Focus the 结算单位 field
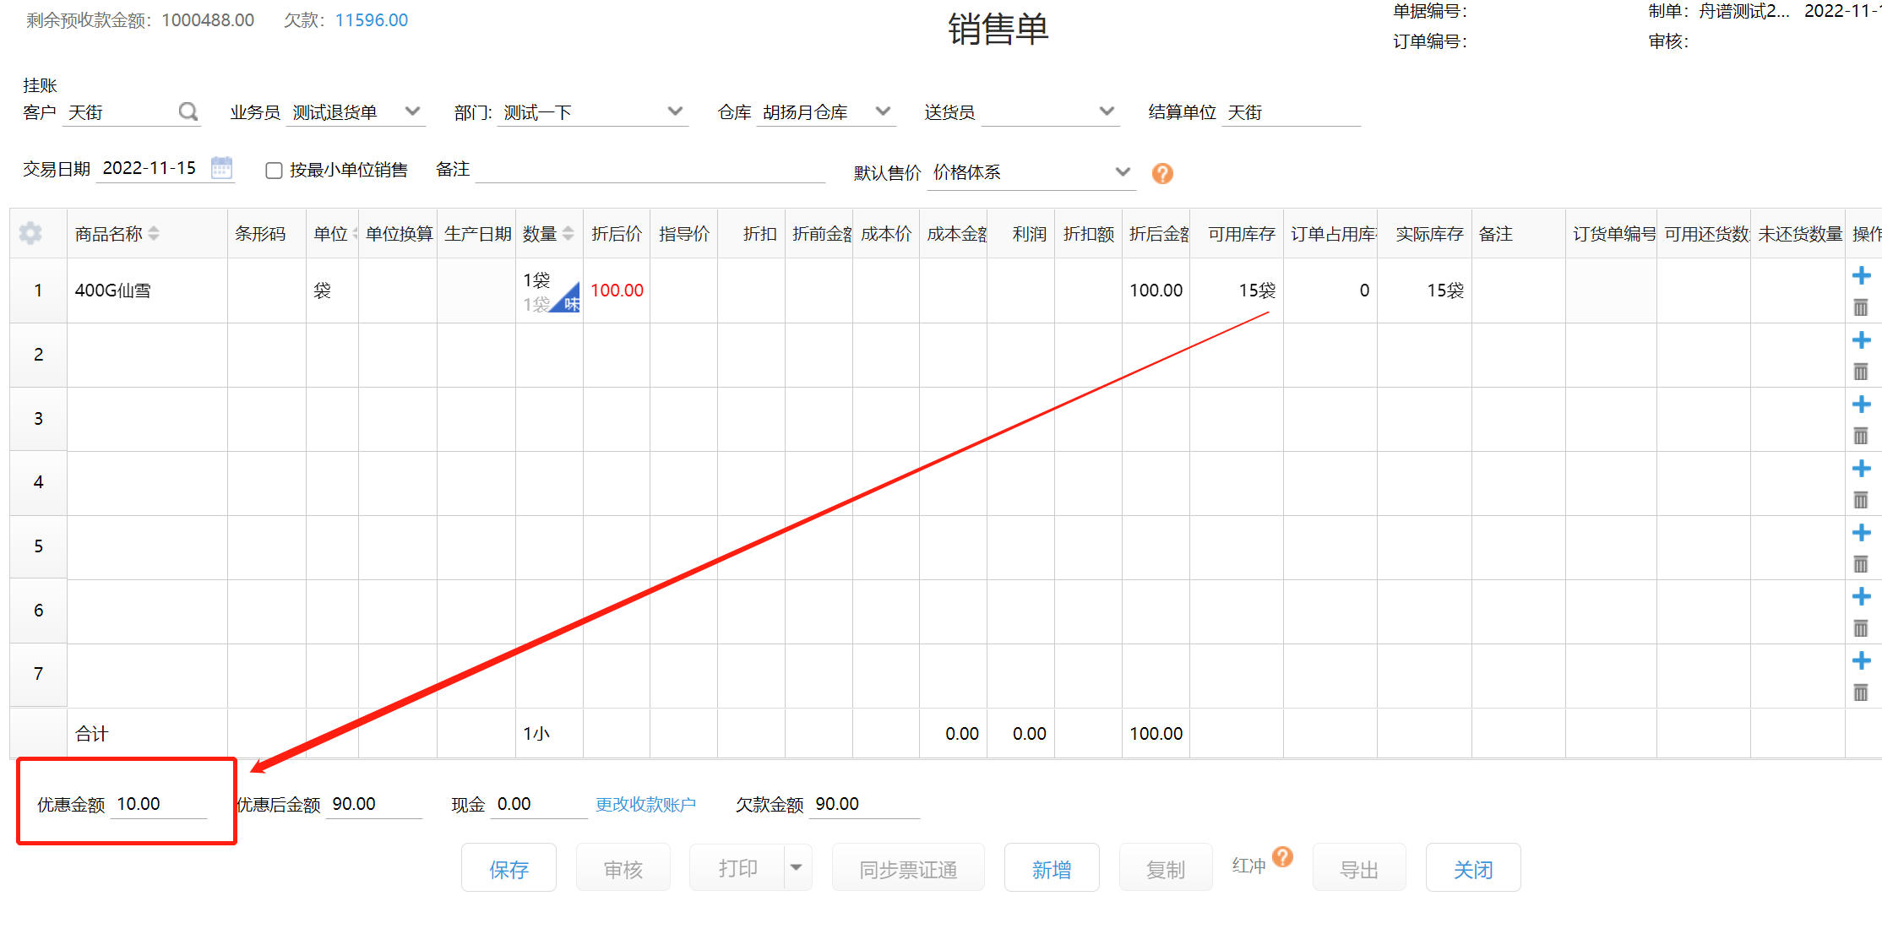Image resolution: width=1882 pixels, height=945 pixels. pos(1291,112)
